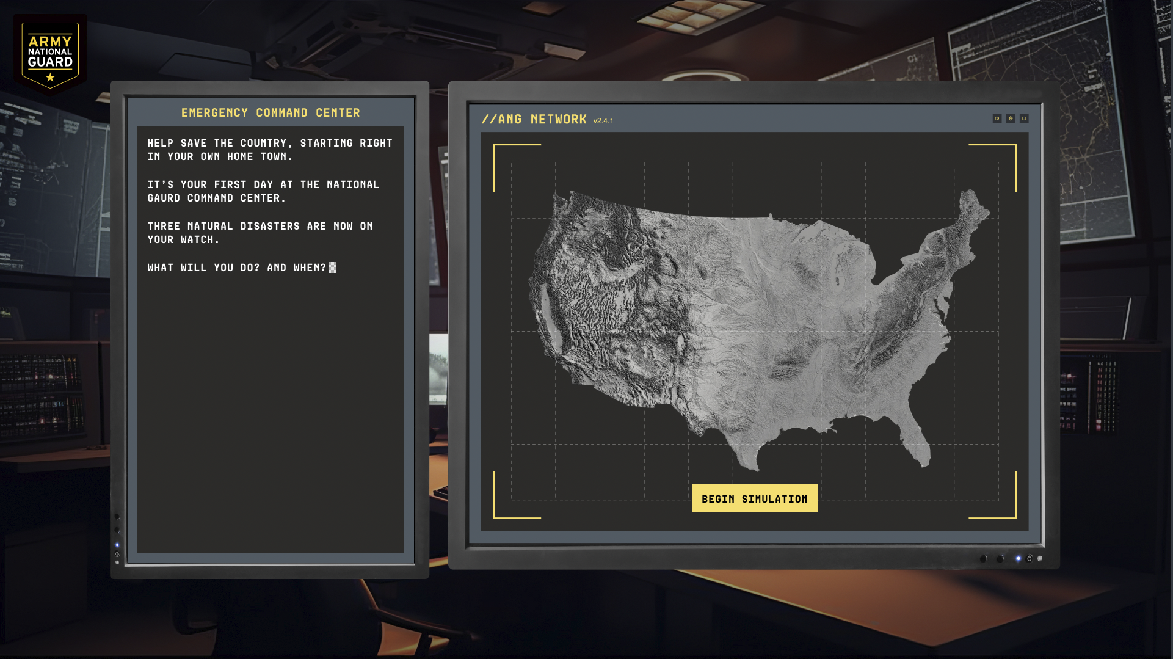Click the Emergency Command Center heading

tap(271, 112)
